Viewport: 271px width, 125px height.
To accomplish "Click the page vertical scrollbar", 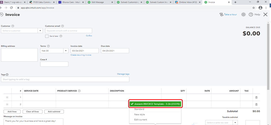I will 268,57.
